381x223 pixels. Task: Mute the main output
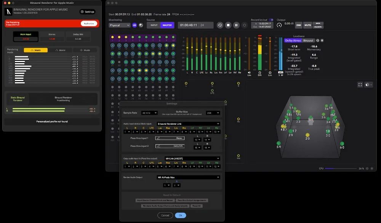[x=308, y=25]
